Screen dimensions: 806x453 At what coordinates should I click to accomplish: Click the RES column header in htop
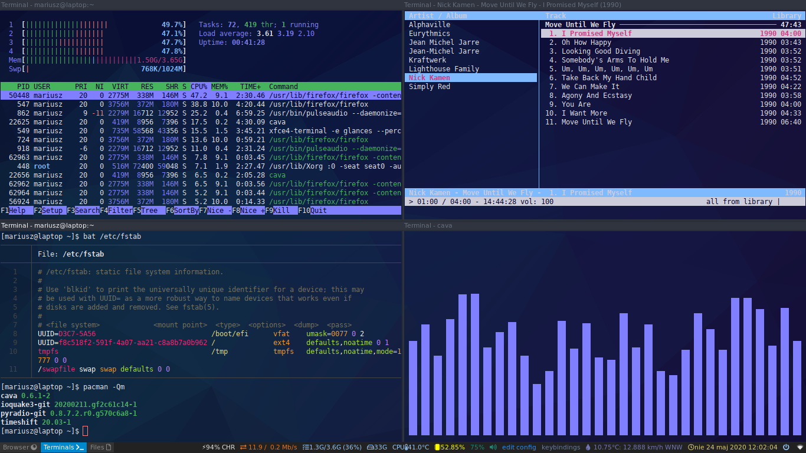pos(148,87)
